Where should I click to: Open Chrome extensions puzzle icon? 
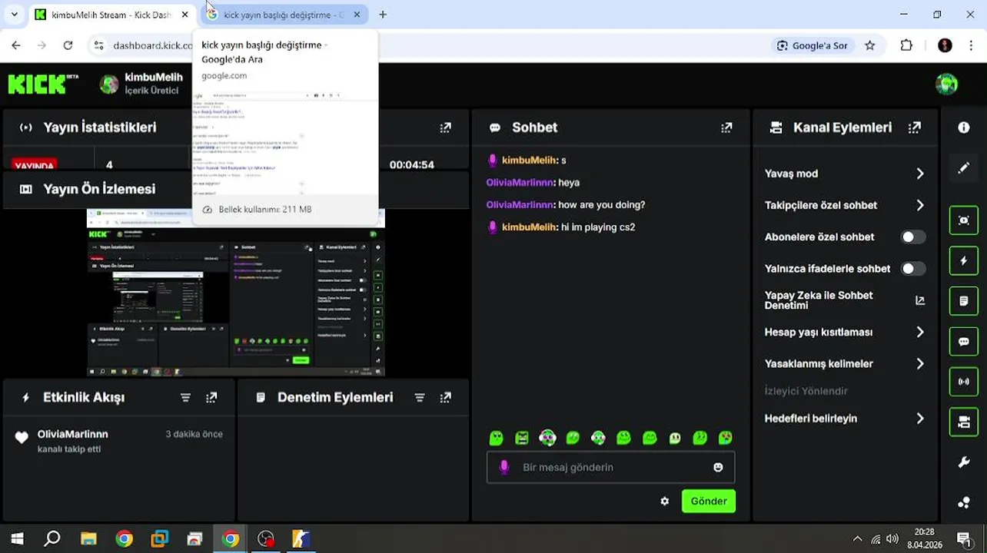tap(907, 45)
